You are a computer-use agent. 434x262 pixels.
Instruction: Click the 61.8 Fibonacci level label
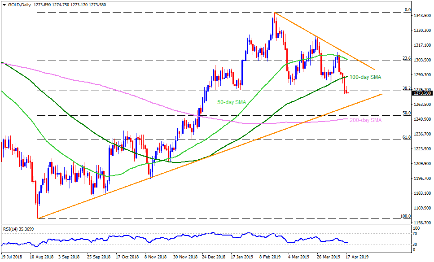(406, 137)
